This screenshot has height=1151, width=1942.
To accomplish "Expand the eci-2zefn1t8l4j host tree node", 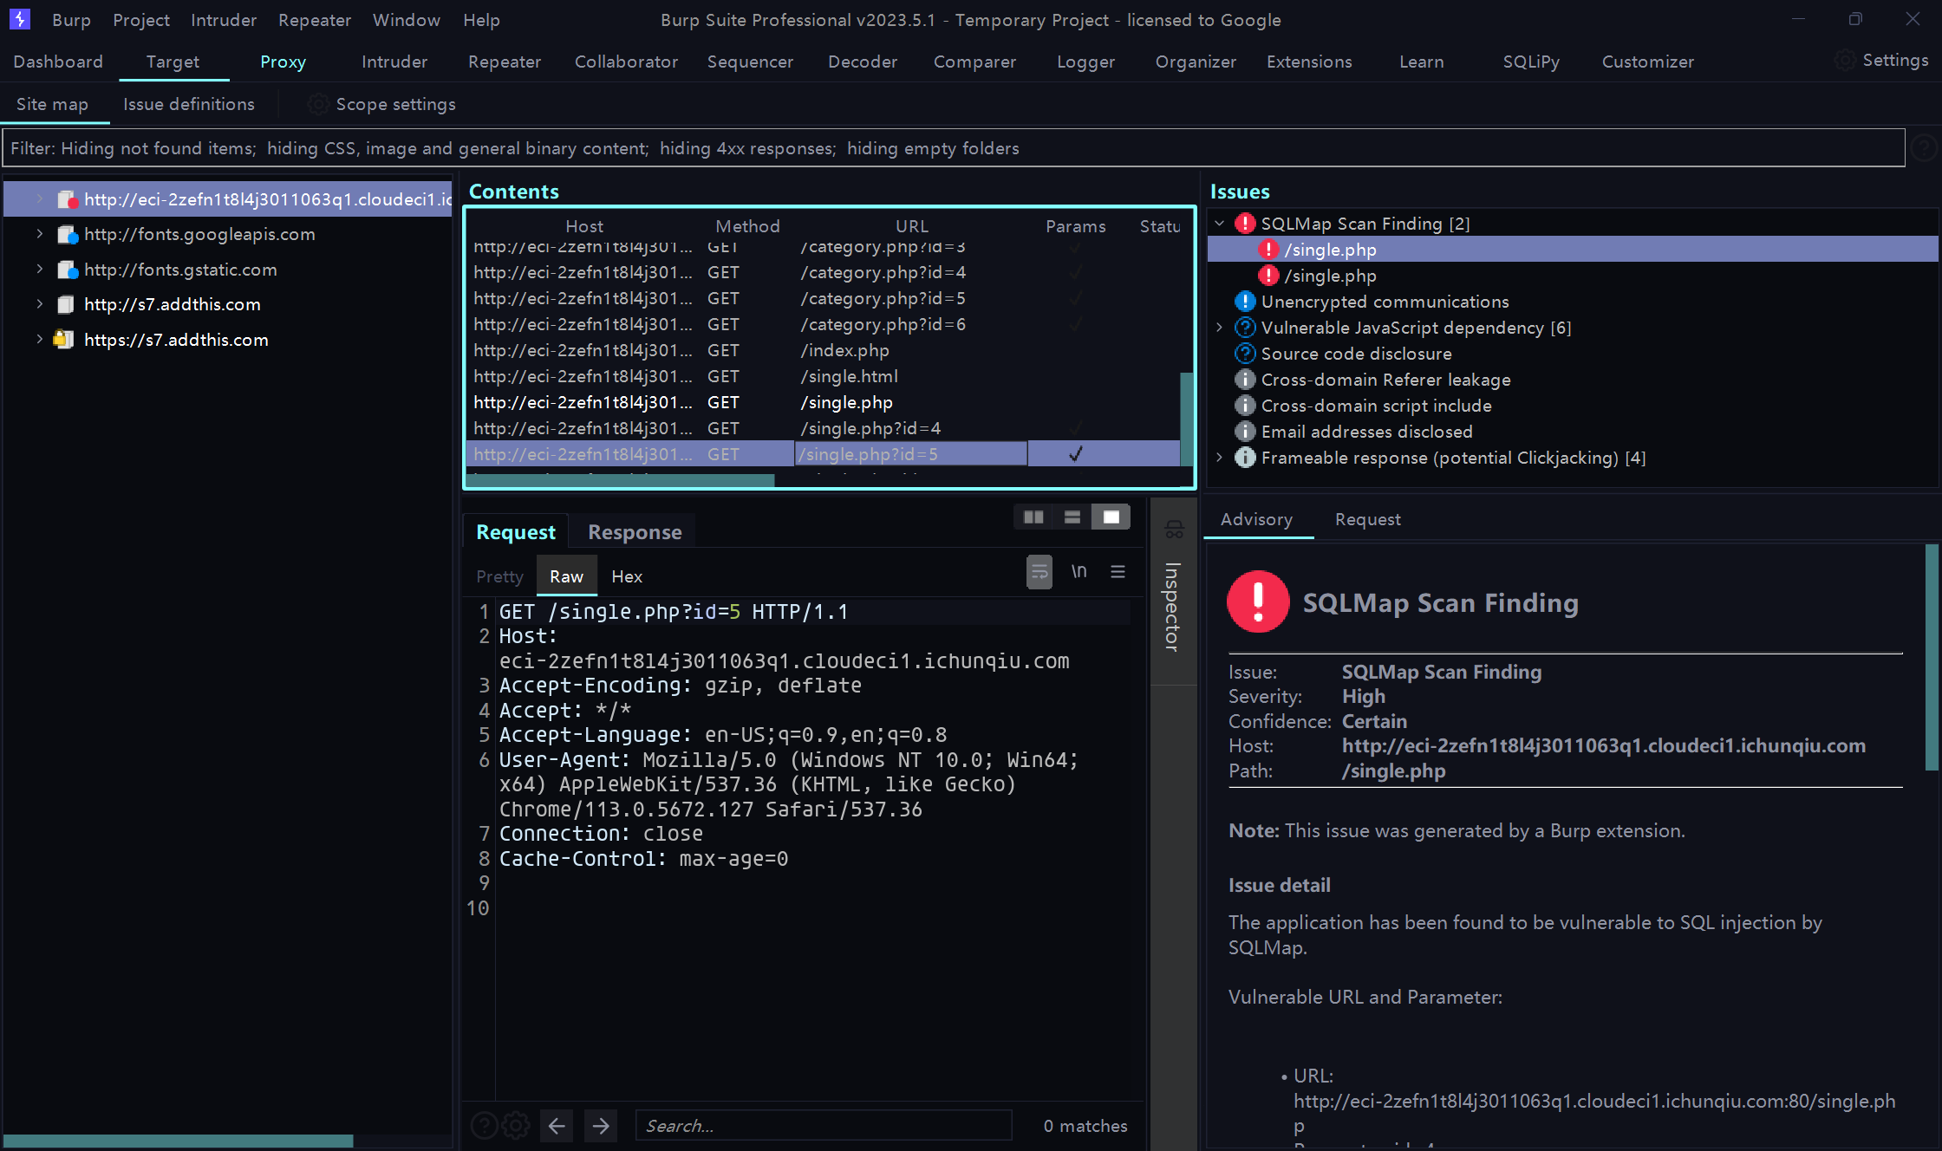I will coord(39,199).
